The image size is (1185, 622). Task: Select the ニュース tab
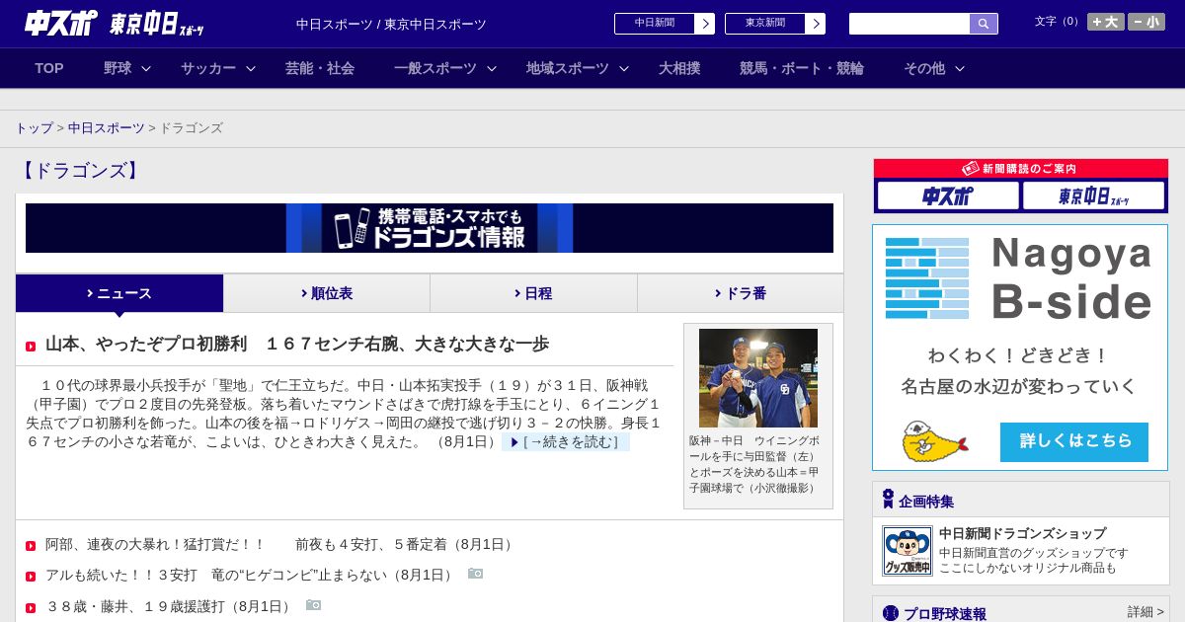tap(119, 293)
